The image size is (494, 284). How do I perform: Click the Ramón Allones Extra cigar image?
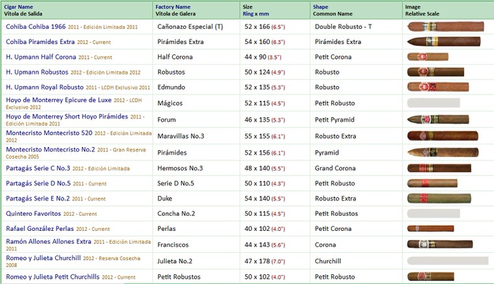coord(440,244)
